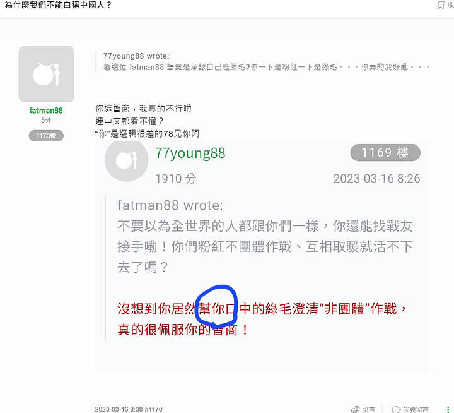Screen dimensions: 454x413
Task: Click the 引言 quote button label
Action: point(368,409)
